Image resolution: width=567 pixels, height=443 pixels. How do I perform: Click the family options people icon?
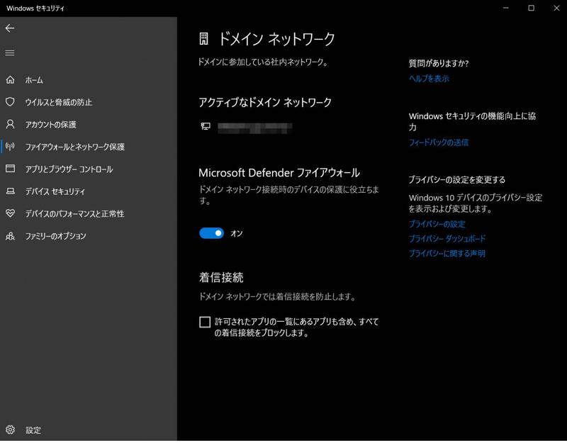(10, 236)
